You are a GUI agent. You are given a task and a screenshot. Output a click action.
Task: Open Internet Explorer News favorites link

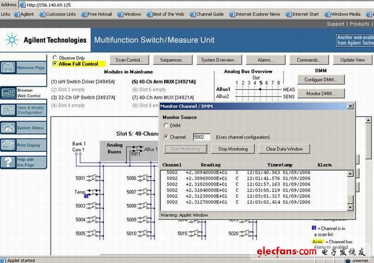(255, 14)
